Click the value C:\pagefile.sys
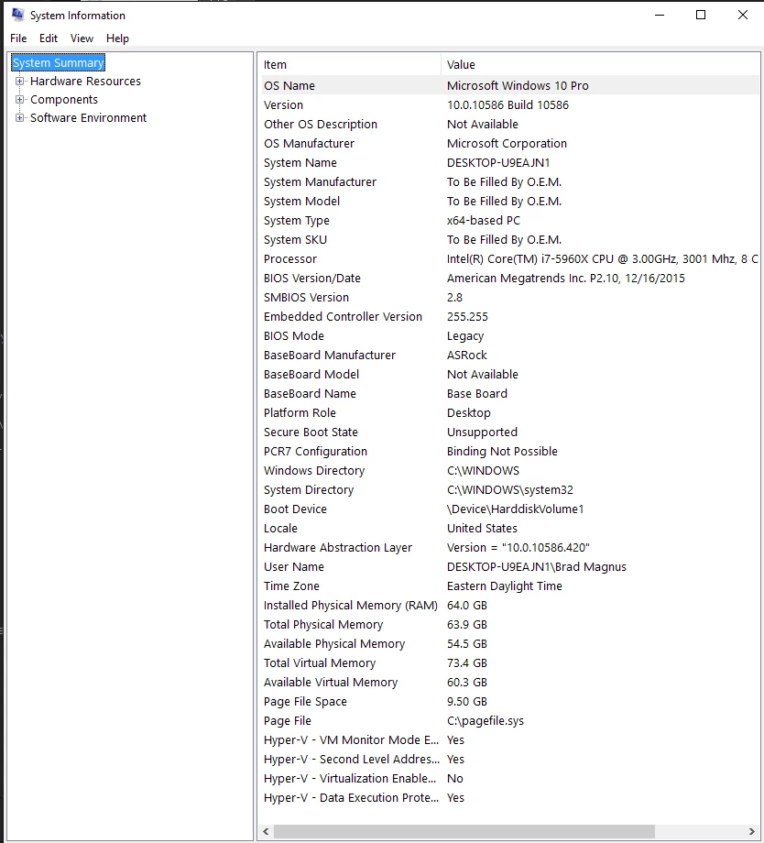The width and height of the screenshot is (764, 843). coord(485,721)
